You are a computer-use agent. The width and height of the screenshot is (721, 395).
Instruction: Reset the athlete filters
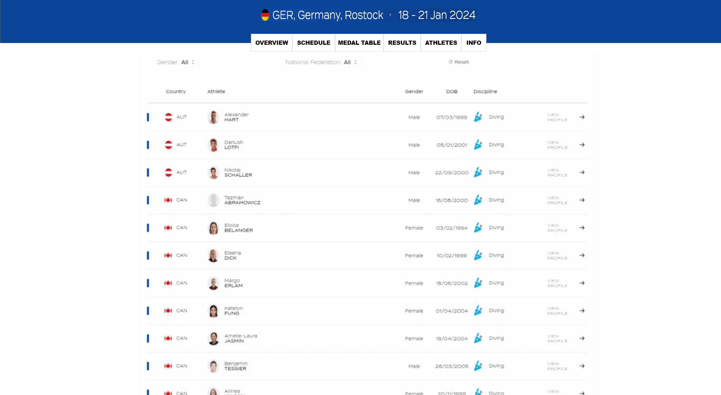(459, 62)
